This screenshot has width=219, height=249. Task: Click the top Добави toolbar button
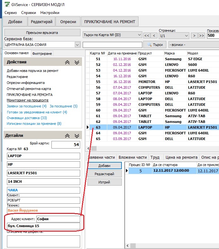pyautogui.click(x=15, y=22)
